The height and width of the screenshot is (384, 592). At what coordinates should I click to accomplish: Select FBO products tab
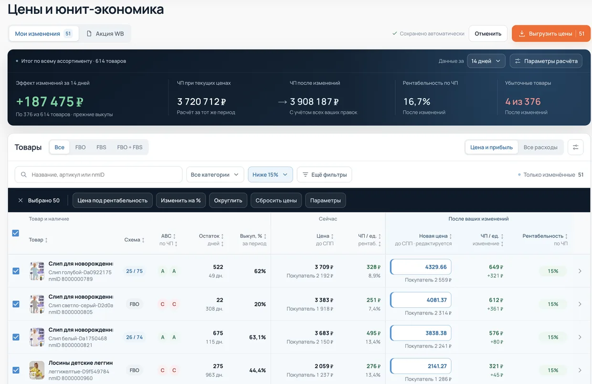pos(81,147)
